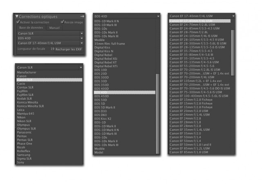Choose Leica in the manufacturer list
The width and height of the screenshot is (262, 184).
pos(21,110)
